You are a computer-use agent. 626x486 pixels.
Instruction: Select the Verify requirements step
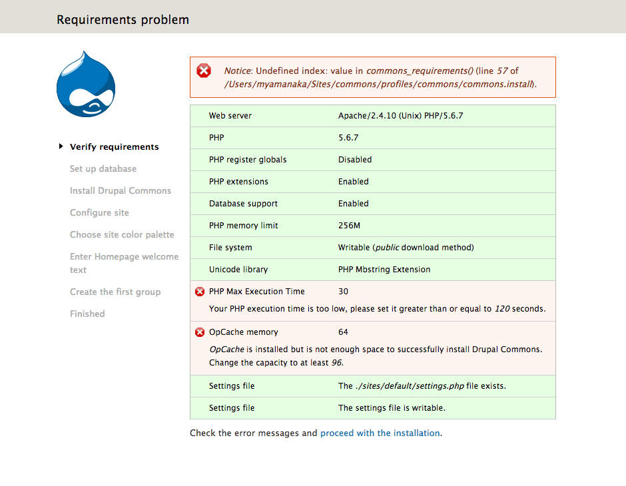coord(114,147)
